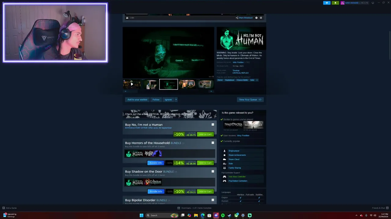The width and height of the screenshot is (391, 219).
Task: Click Share Broadcast link
Action: coord(244,18)
